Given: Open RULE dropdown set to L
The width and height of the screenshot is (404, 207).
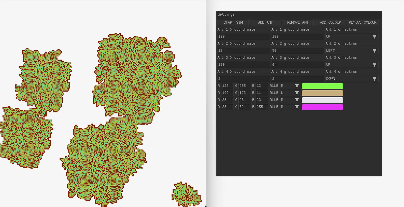Looking at the screenshot, I should coord(290,93).
